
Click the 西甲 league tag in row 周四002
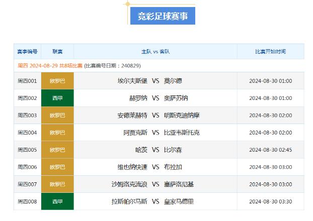pyautogui.click(x=57, y=98)
